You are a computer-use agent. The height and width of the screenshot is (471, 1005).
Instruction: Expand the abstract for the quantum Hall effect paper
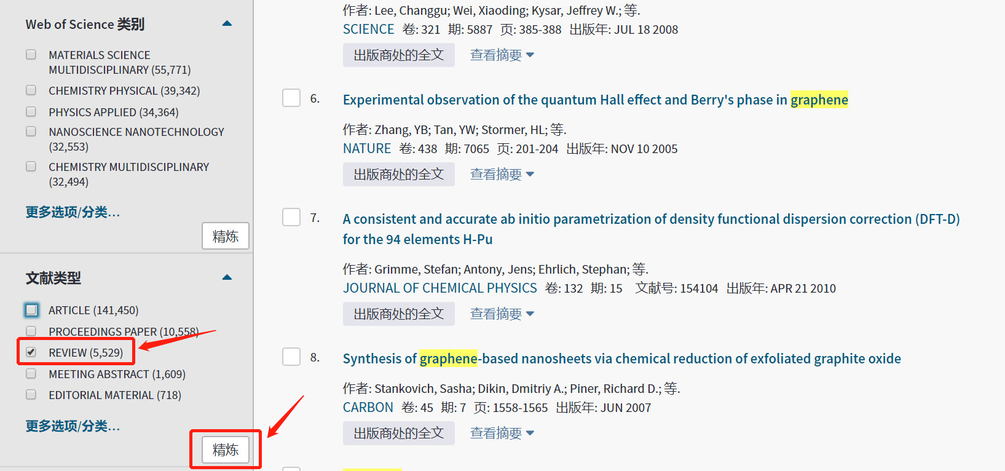(x=502, y=175)
